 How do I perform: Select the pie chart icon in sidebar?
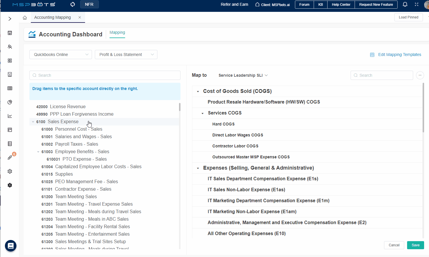tap(10, 102)
